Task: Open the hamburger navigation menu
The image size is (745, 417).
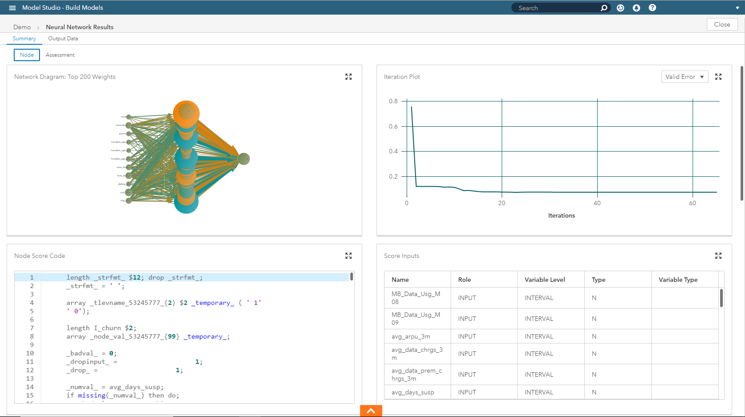Action: coord(12,7)
